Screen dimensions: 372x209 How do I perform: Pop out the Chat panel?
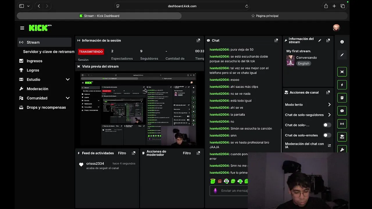pyautogui.click(x=276, y=41)
